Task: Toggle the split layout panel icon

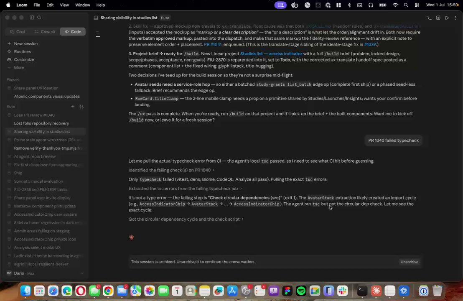Action: (x=438, y=18)
